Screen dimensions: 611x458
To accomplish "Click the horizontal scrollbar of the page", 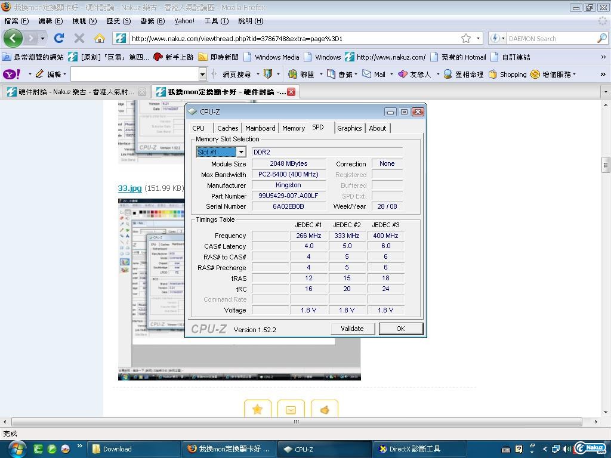I will (x=296, y=422).
